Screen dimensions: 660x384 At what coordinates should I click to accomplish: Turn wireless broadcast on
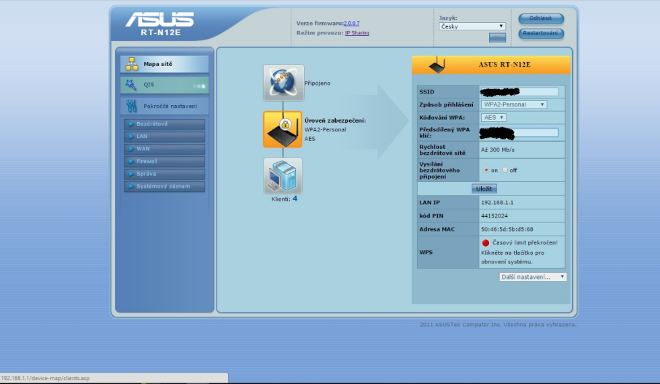486,170
